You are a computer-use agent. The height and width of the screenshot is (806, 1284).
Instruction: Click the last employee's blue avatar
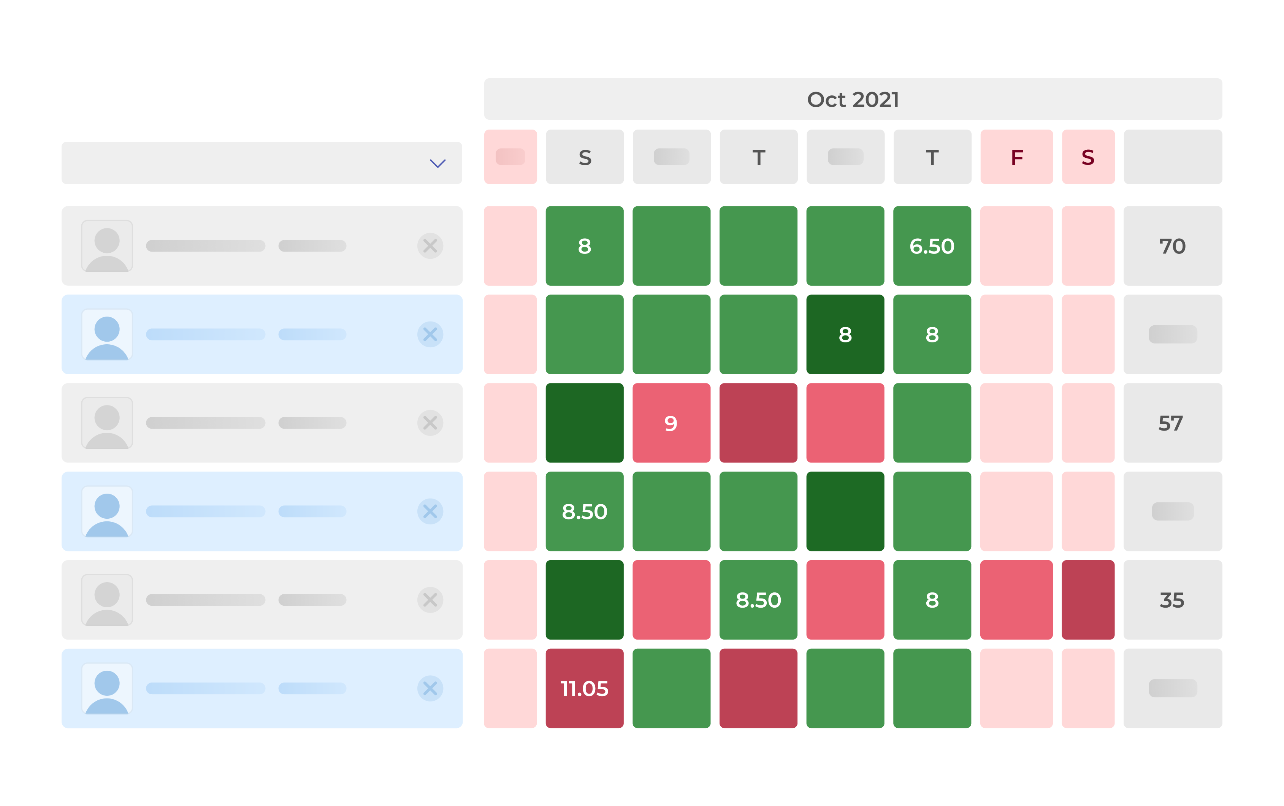[x=107, y=688]
